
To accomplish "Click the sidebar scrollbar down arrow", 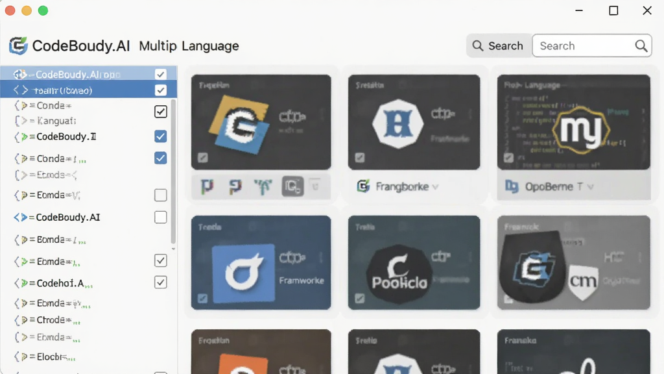I will pyautogui.click(x=173, y=249).
